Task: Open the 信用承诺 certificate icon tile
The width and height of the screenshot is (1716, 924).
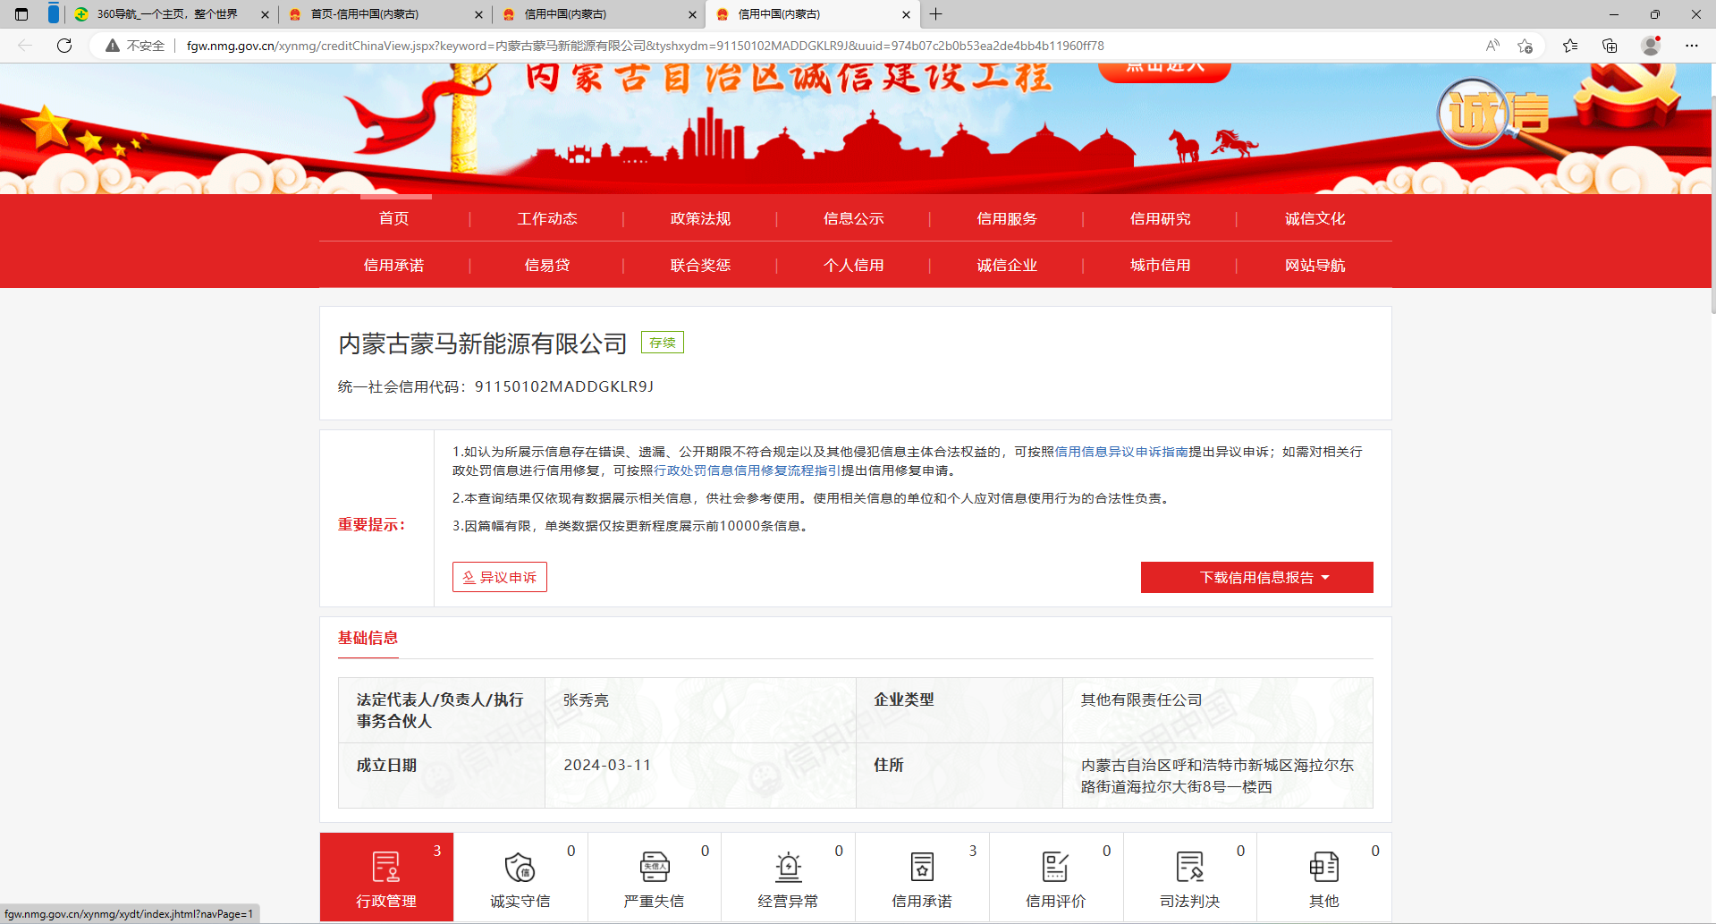Action: tap(922, 877)
